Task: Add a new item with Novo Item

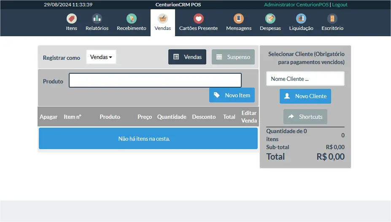Action: coord(232,95)
